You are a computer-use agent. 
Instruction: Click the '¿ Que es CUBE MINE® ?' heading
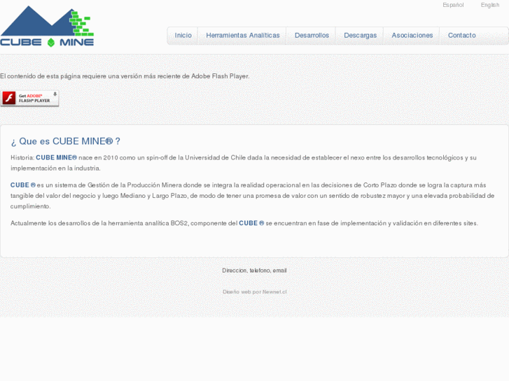tap(66, 141)
